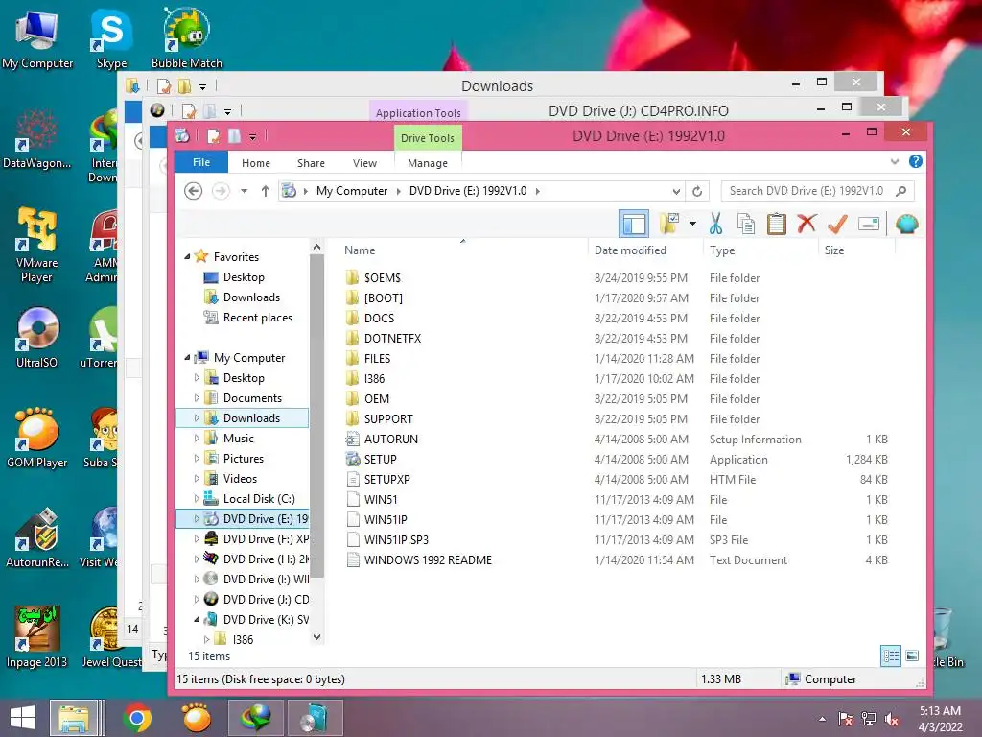Viewport: 982px width, 737px height.
Task: Click navigation pane scrollbar up arrow
Action: coord(316,248)
